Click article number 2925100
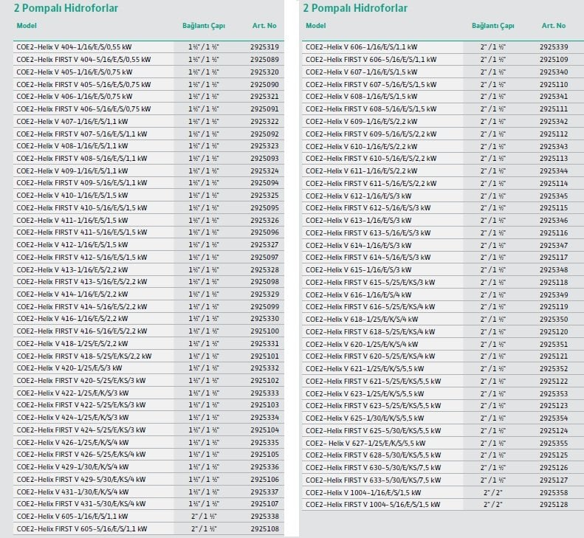 pos(264,331)
